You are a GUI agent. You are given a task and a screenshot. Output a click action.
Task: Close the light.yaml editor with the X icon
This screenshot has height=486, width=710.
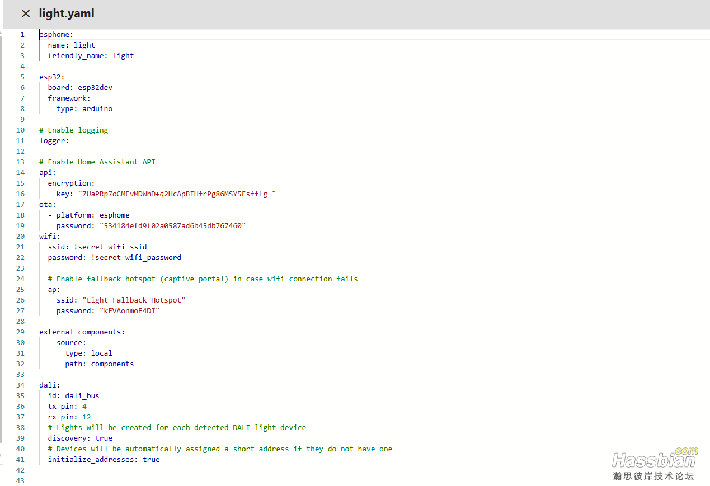[26, 13]
